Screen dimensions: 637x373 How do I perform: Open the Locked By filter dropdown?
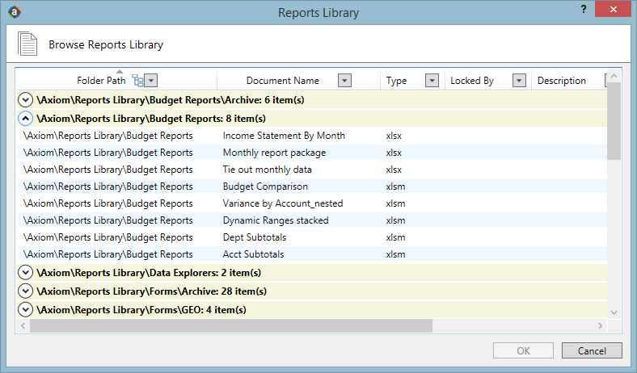click(519, 81)
